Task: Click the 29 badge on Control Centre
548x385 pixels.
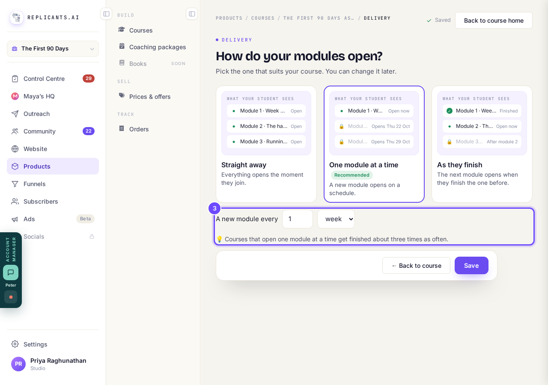Action: [89, 79]
